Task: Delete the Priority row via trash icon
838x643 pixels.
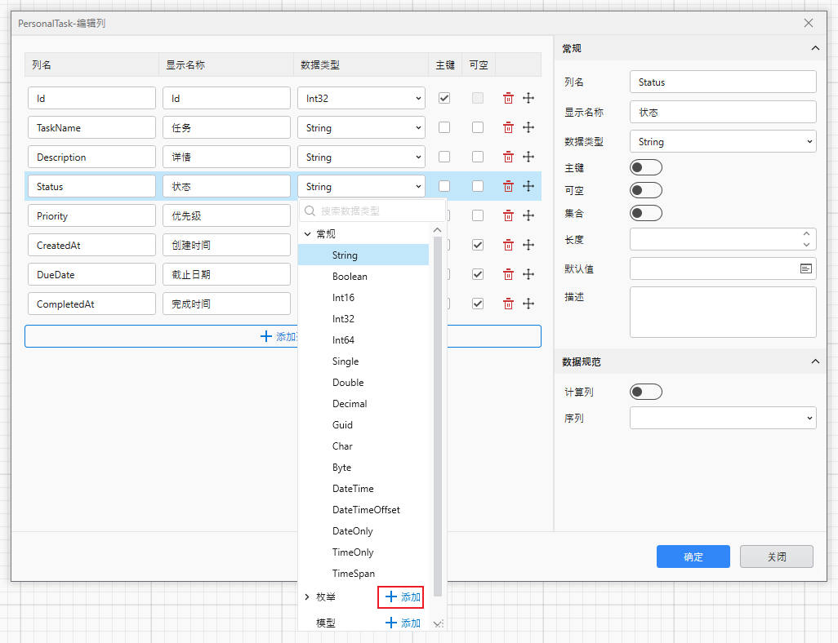Action: point(508,215)
